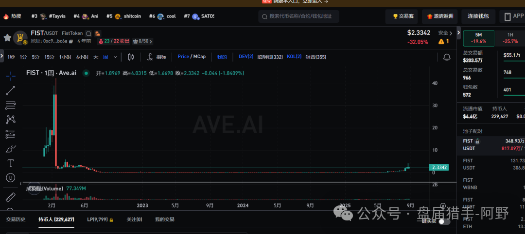Expand the timeframe dropdown after 周
Viewport: 525px width, 234px height.
click(115, 57)
